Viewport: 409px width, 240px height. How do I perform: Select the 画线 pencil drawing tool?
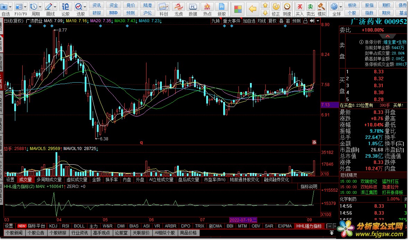tap(49, 7)
